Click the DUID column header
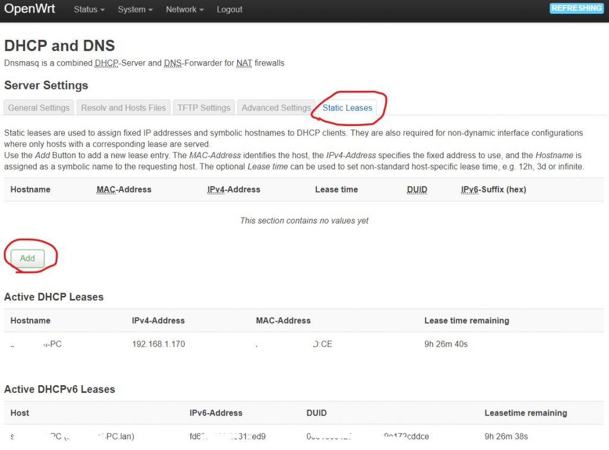This screenshot has width=609, height=450. click(x=416, y=189)
